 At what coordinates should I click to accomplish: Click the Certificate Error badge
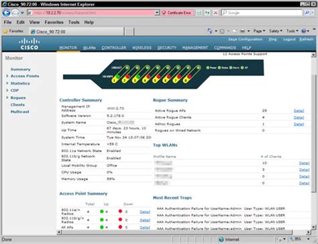(x=177, y=13)
